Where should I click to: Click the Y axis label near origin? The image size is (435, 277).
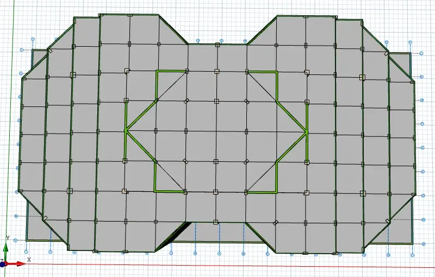click(x=7, y=238)
